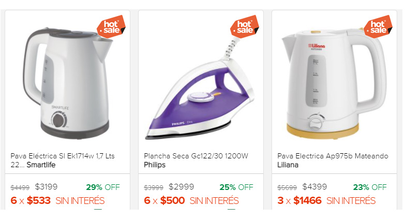Click the 25% OFF discount label
406x220 pixels.
[235, 187]
